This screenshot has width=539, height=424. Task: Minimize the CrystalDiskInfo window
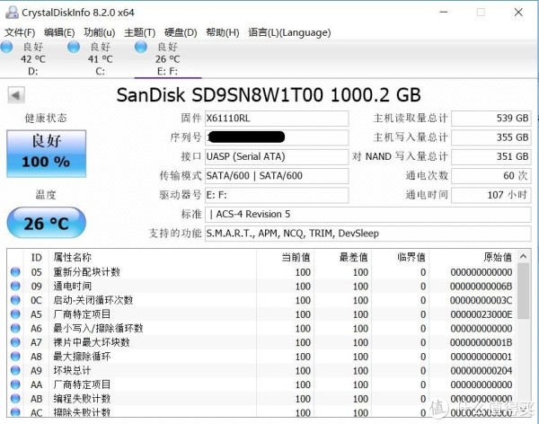[444, 12]
